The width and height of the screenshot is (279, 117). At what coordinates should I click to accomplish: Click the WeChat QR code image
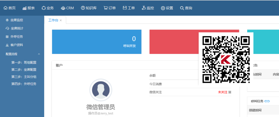[226, 59]
